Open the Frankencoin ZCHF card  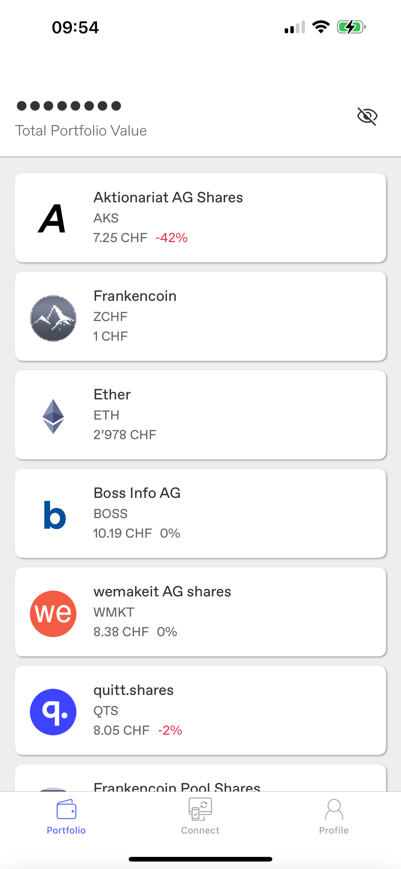click(200, 316)
